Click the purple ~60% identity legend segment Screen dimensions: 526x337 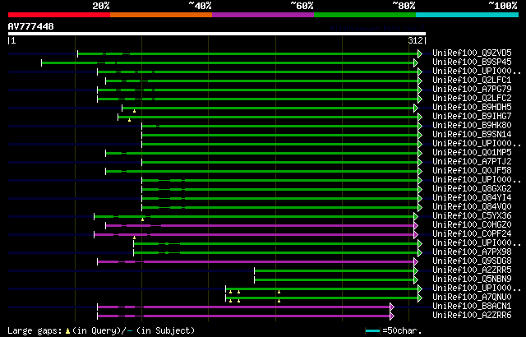click(x=263, y=15)
